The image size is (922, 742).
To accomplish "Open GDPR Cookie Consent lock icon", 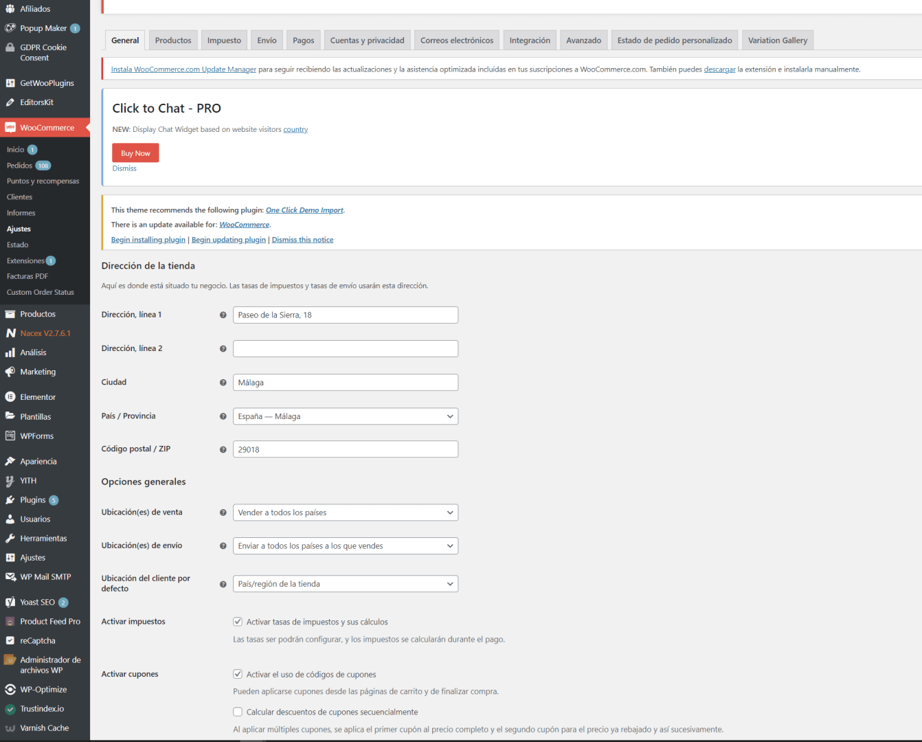I will click(10, 47).
